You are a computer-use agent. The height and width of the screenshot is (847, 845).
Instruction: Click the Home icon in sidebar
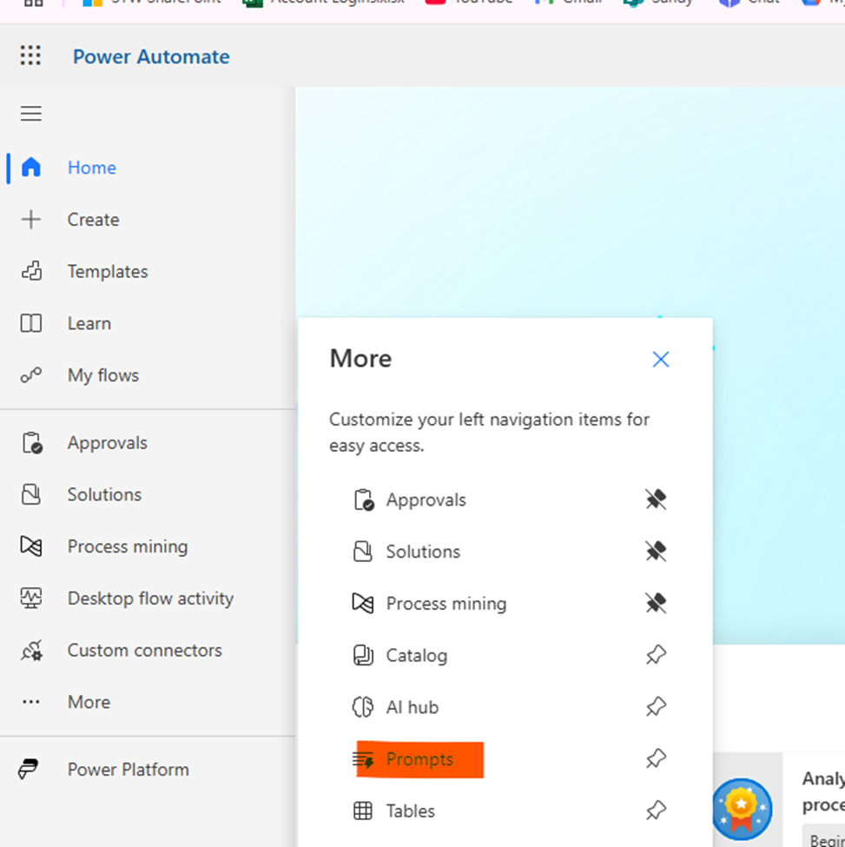point(31,168)
